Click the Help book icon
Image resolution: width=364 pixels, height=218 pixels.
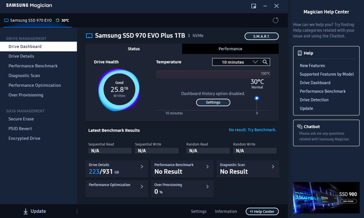coord(300,53)
